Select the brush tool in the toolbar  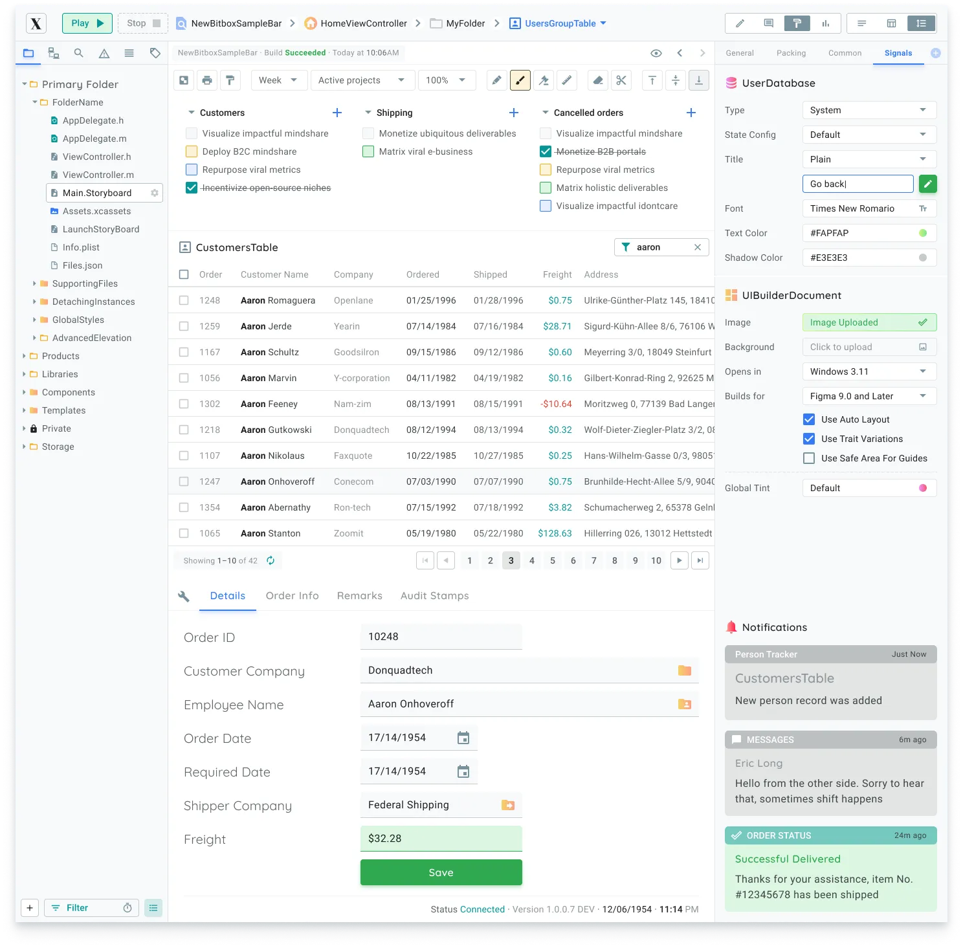coord(520,80)
